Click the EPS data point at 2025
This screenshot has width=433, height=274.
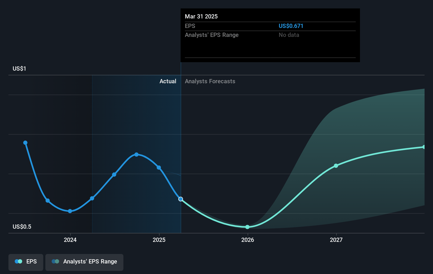click(x=159, y=168)
